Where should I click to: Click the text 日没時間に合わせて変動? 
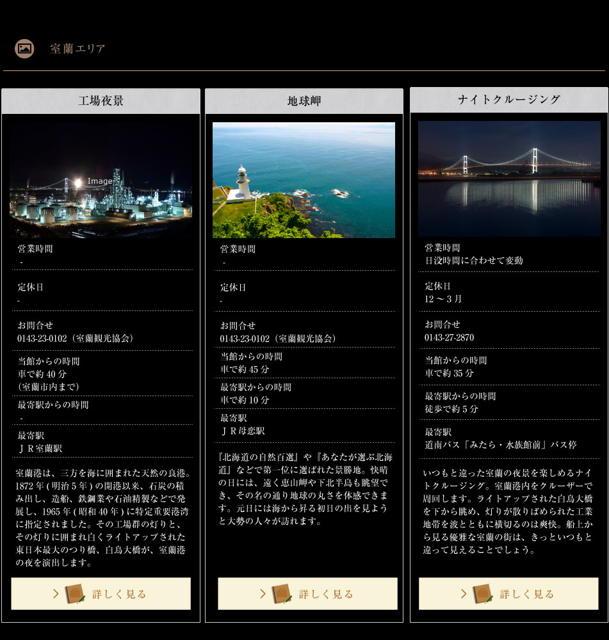click(474, 260)
